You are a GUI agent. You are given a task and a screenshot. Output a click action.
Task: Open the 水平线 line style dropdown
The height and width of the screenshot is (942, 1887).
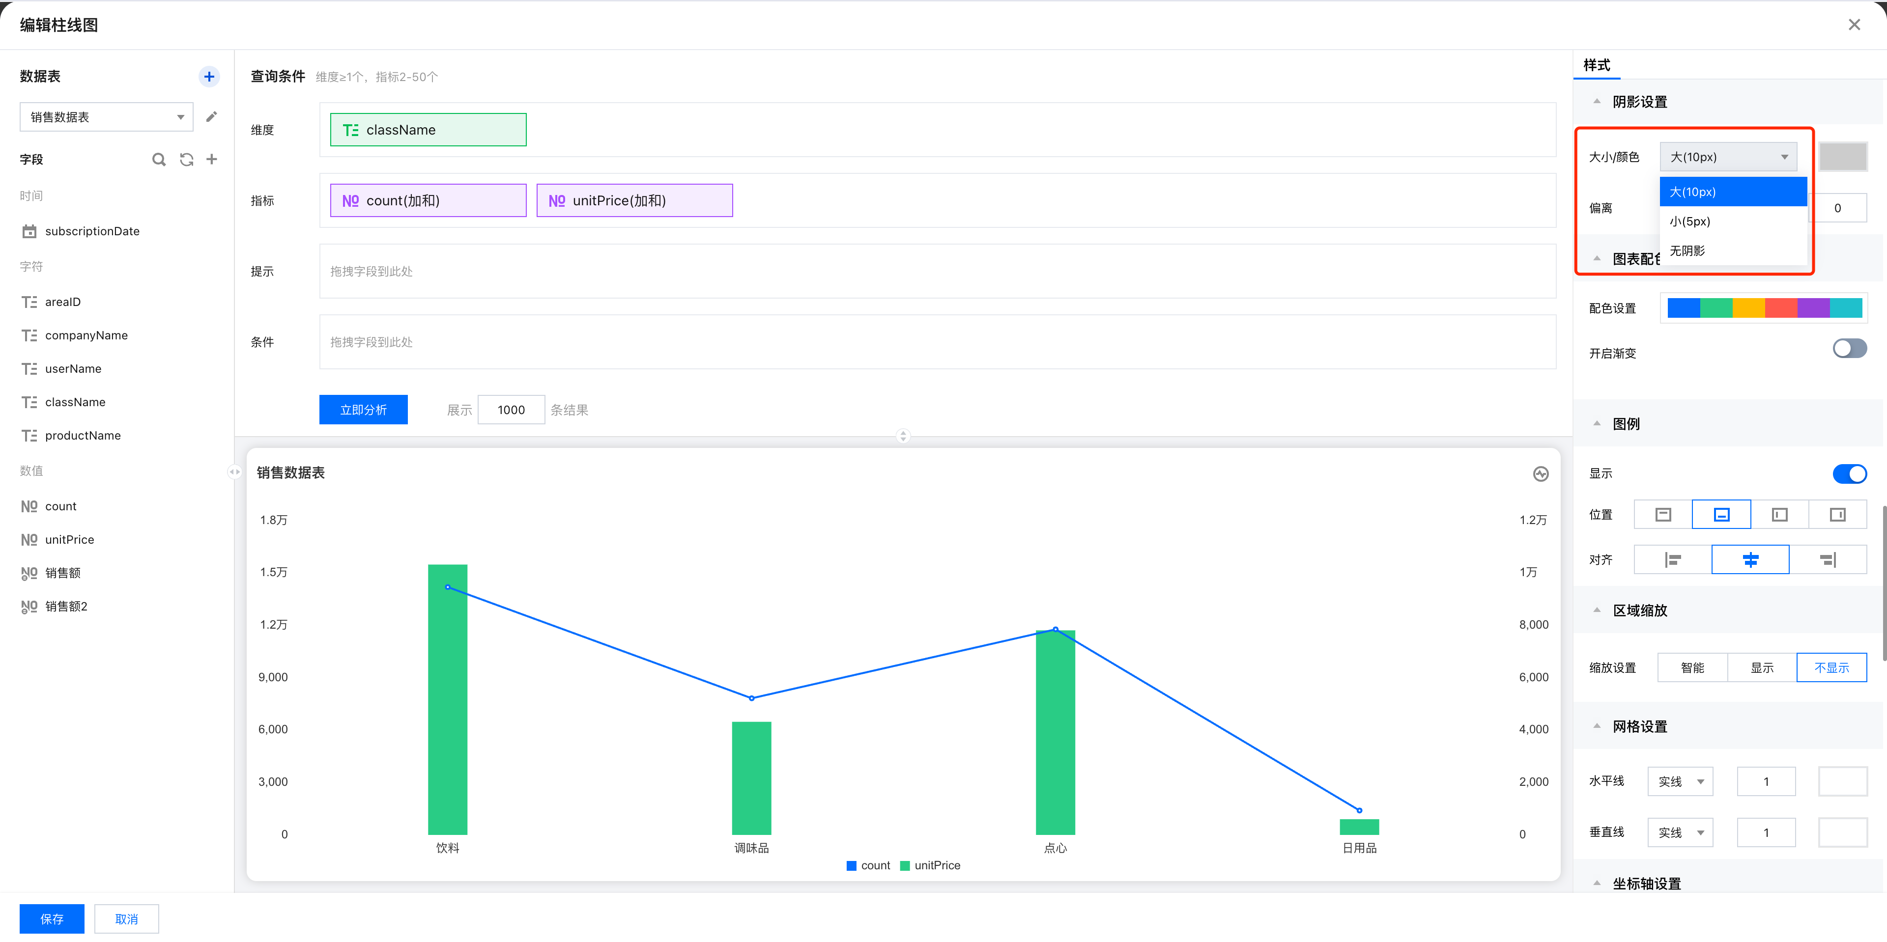(1681, 782)
